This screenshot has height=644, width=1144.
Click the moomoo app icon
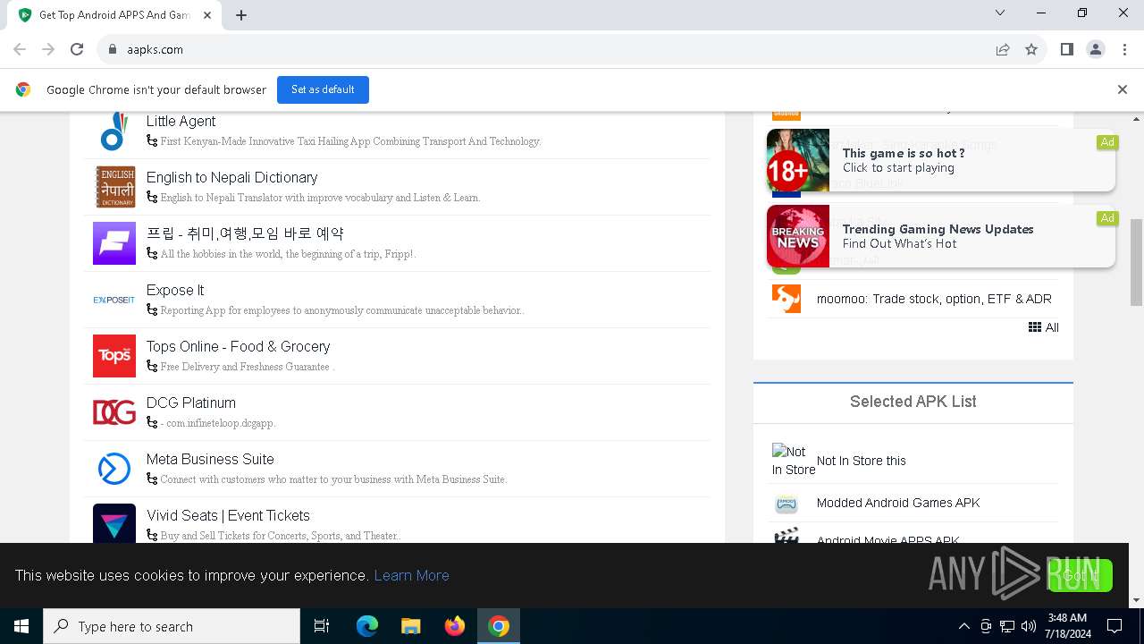pyautogui.click(x=786, y=299)
